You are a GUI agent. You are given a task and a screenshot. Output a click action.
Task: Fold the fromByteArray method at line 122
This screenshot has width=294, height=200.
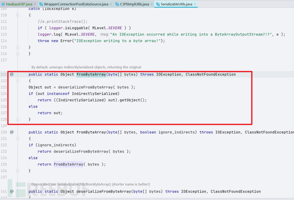pyautogui.click(x=17, y=81)
